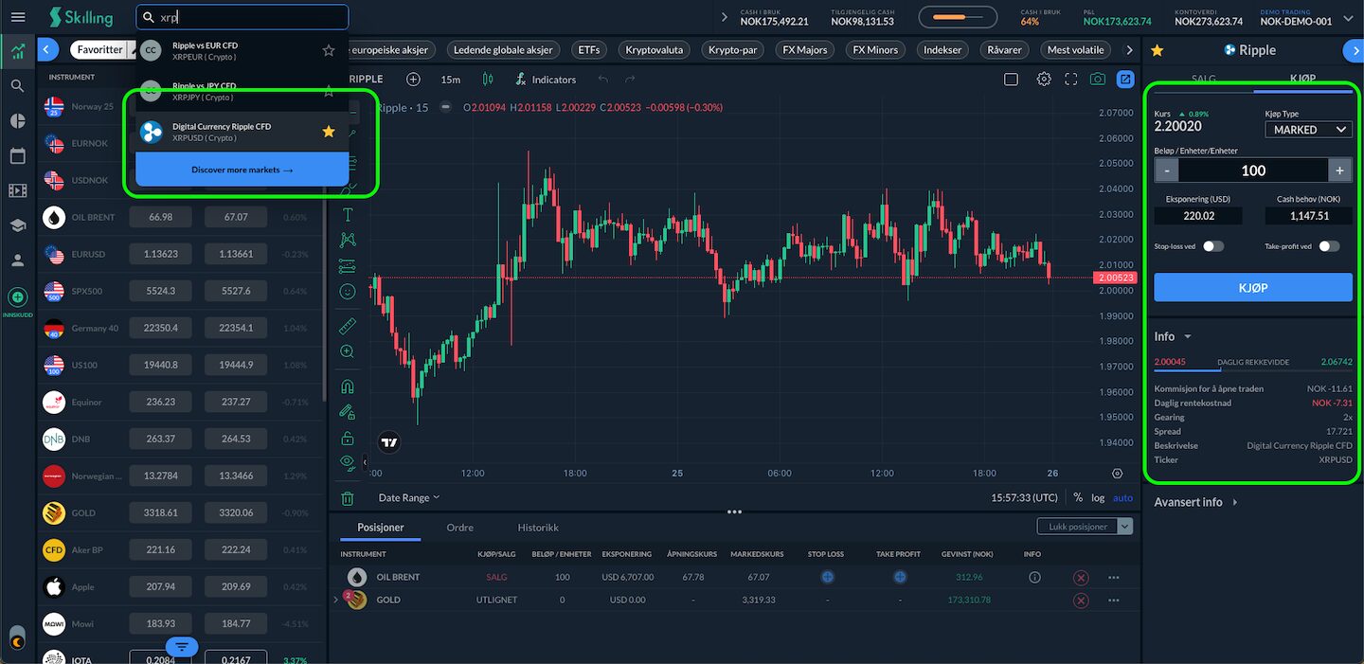Screen dimensions: 1364x664
Task: Add symbol to compare with plus circle icon
Action: 413,80
